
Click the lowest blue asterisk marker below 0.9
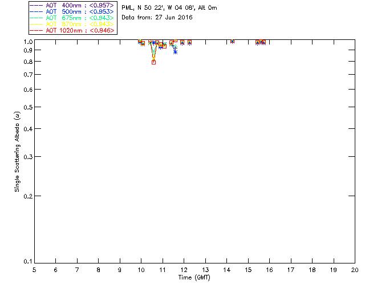click(x=175, y=52)
